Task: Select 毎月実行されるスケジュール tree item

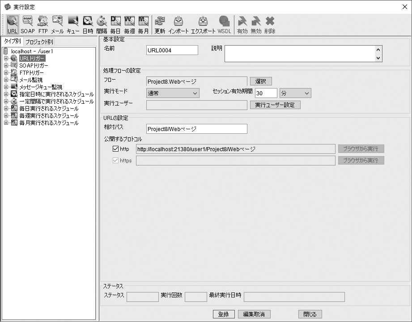Action: click(x=49, y=123)
